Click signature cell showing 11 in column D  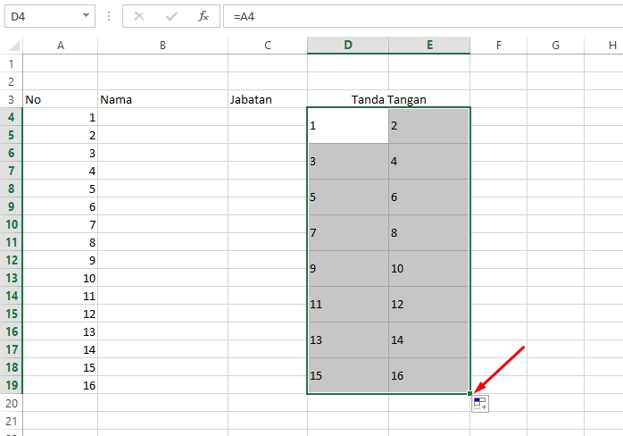click(x=348, y=305)
